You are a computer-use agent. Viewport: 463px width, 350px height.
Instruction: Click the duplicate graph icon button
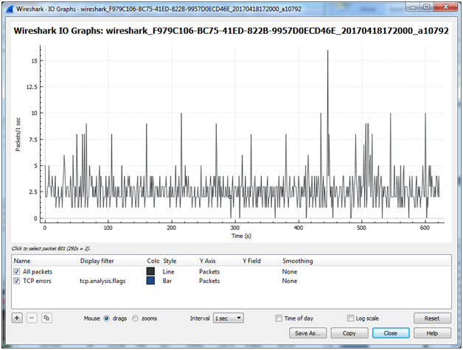[x=46, y=318]
